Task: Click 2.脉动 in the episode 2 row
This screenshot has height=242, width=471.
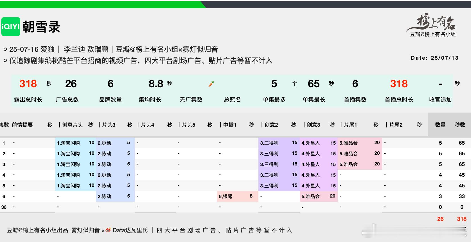Action: 104,154
